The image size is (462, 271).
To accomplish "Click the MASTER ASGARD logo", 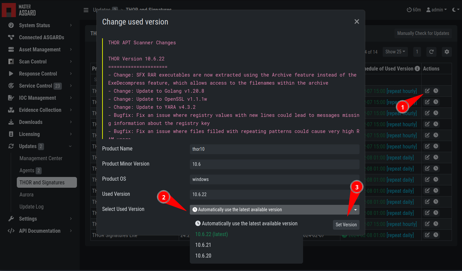I will point(19,10).
